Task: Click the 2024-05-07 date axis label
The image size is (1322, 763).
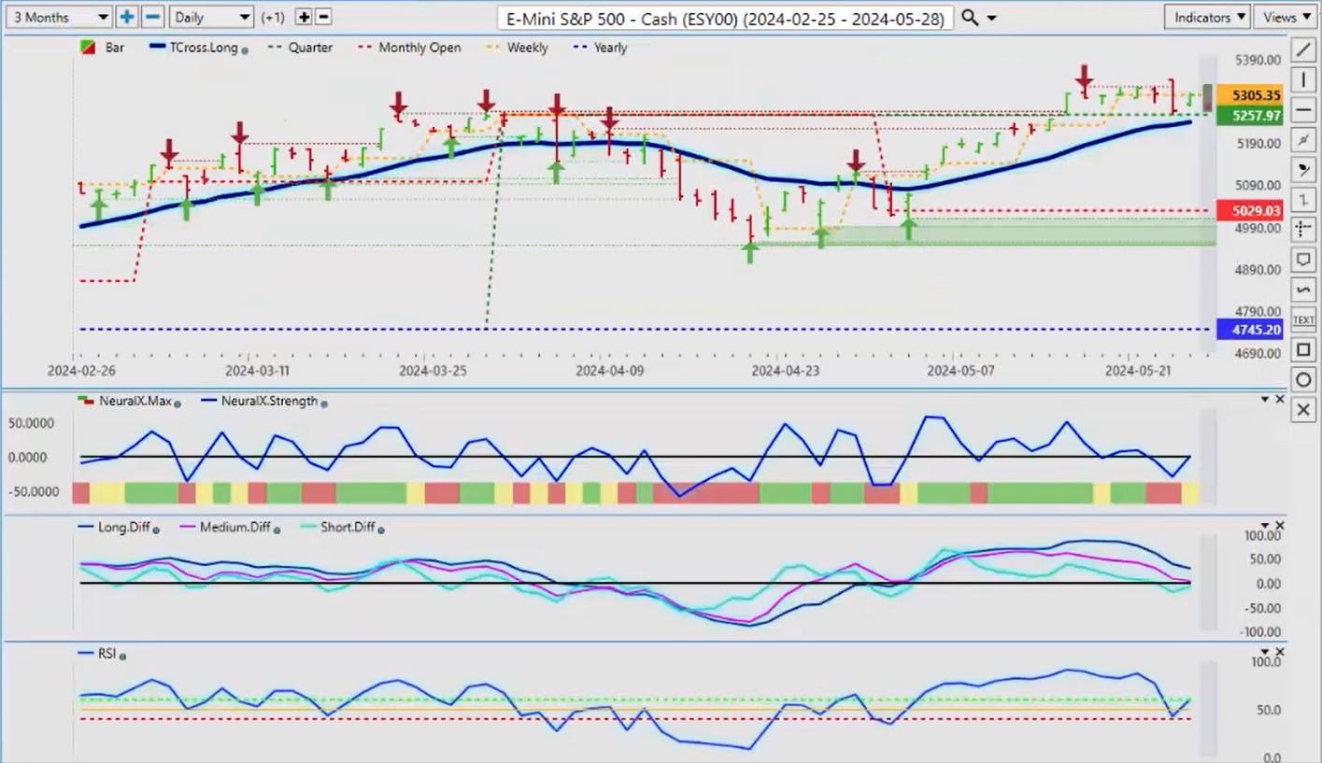Action: (x=961, y=371)
